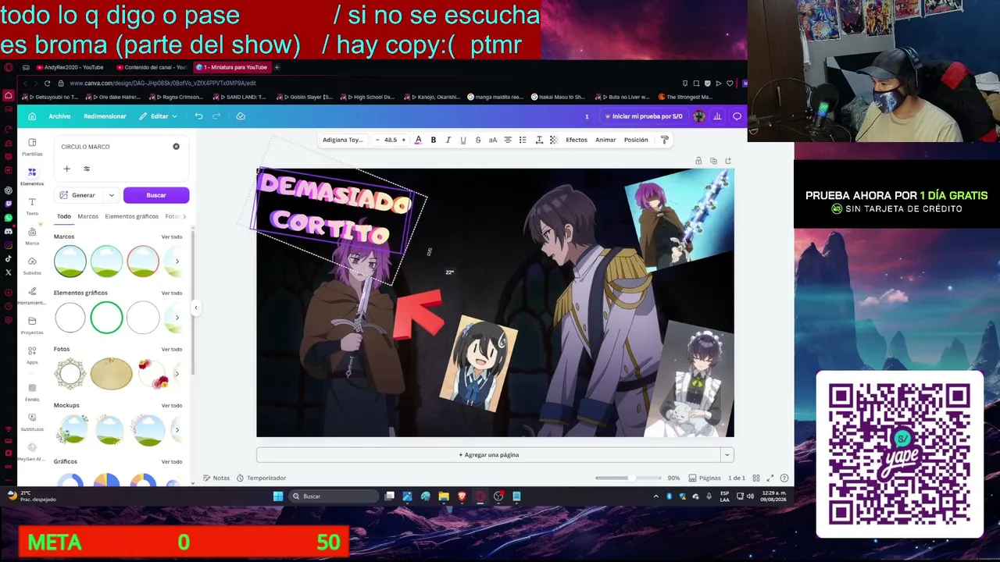Toggle underline formatting
The height and width of the screenshot is (562, 1000).
coord(462,140)
